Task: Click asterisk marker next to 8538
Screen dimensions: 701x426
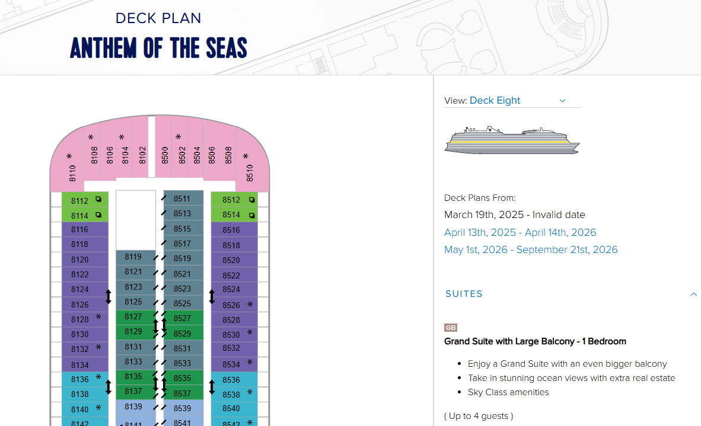Action: [250, 392]
